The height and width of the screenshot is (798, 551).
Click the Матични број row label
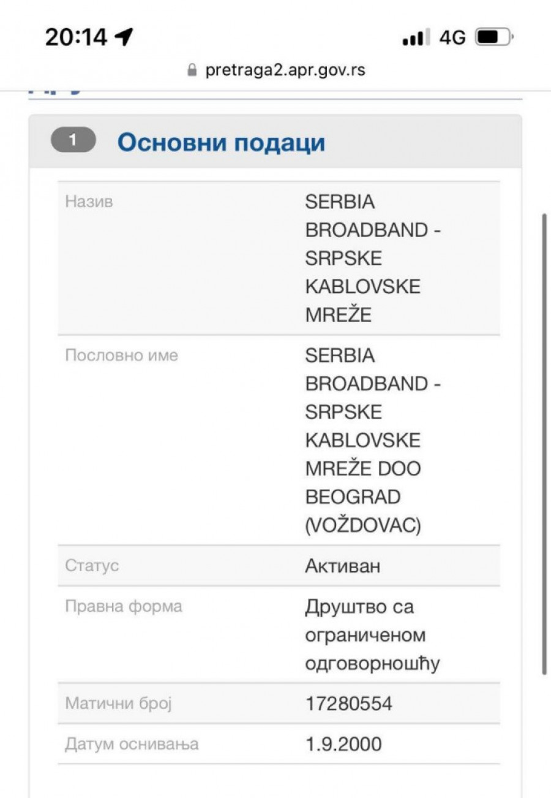pos(118,704)
